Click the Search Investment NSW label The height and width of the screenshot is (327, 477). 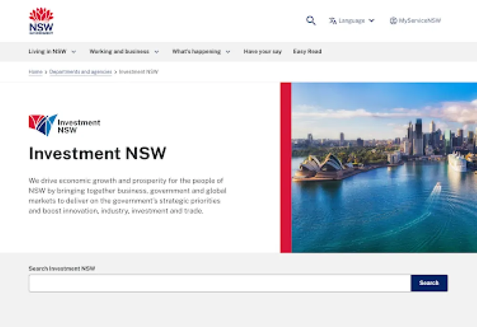tap(62, 269)
